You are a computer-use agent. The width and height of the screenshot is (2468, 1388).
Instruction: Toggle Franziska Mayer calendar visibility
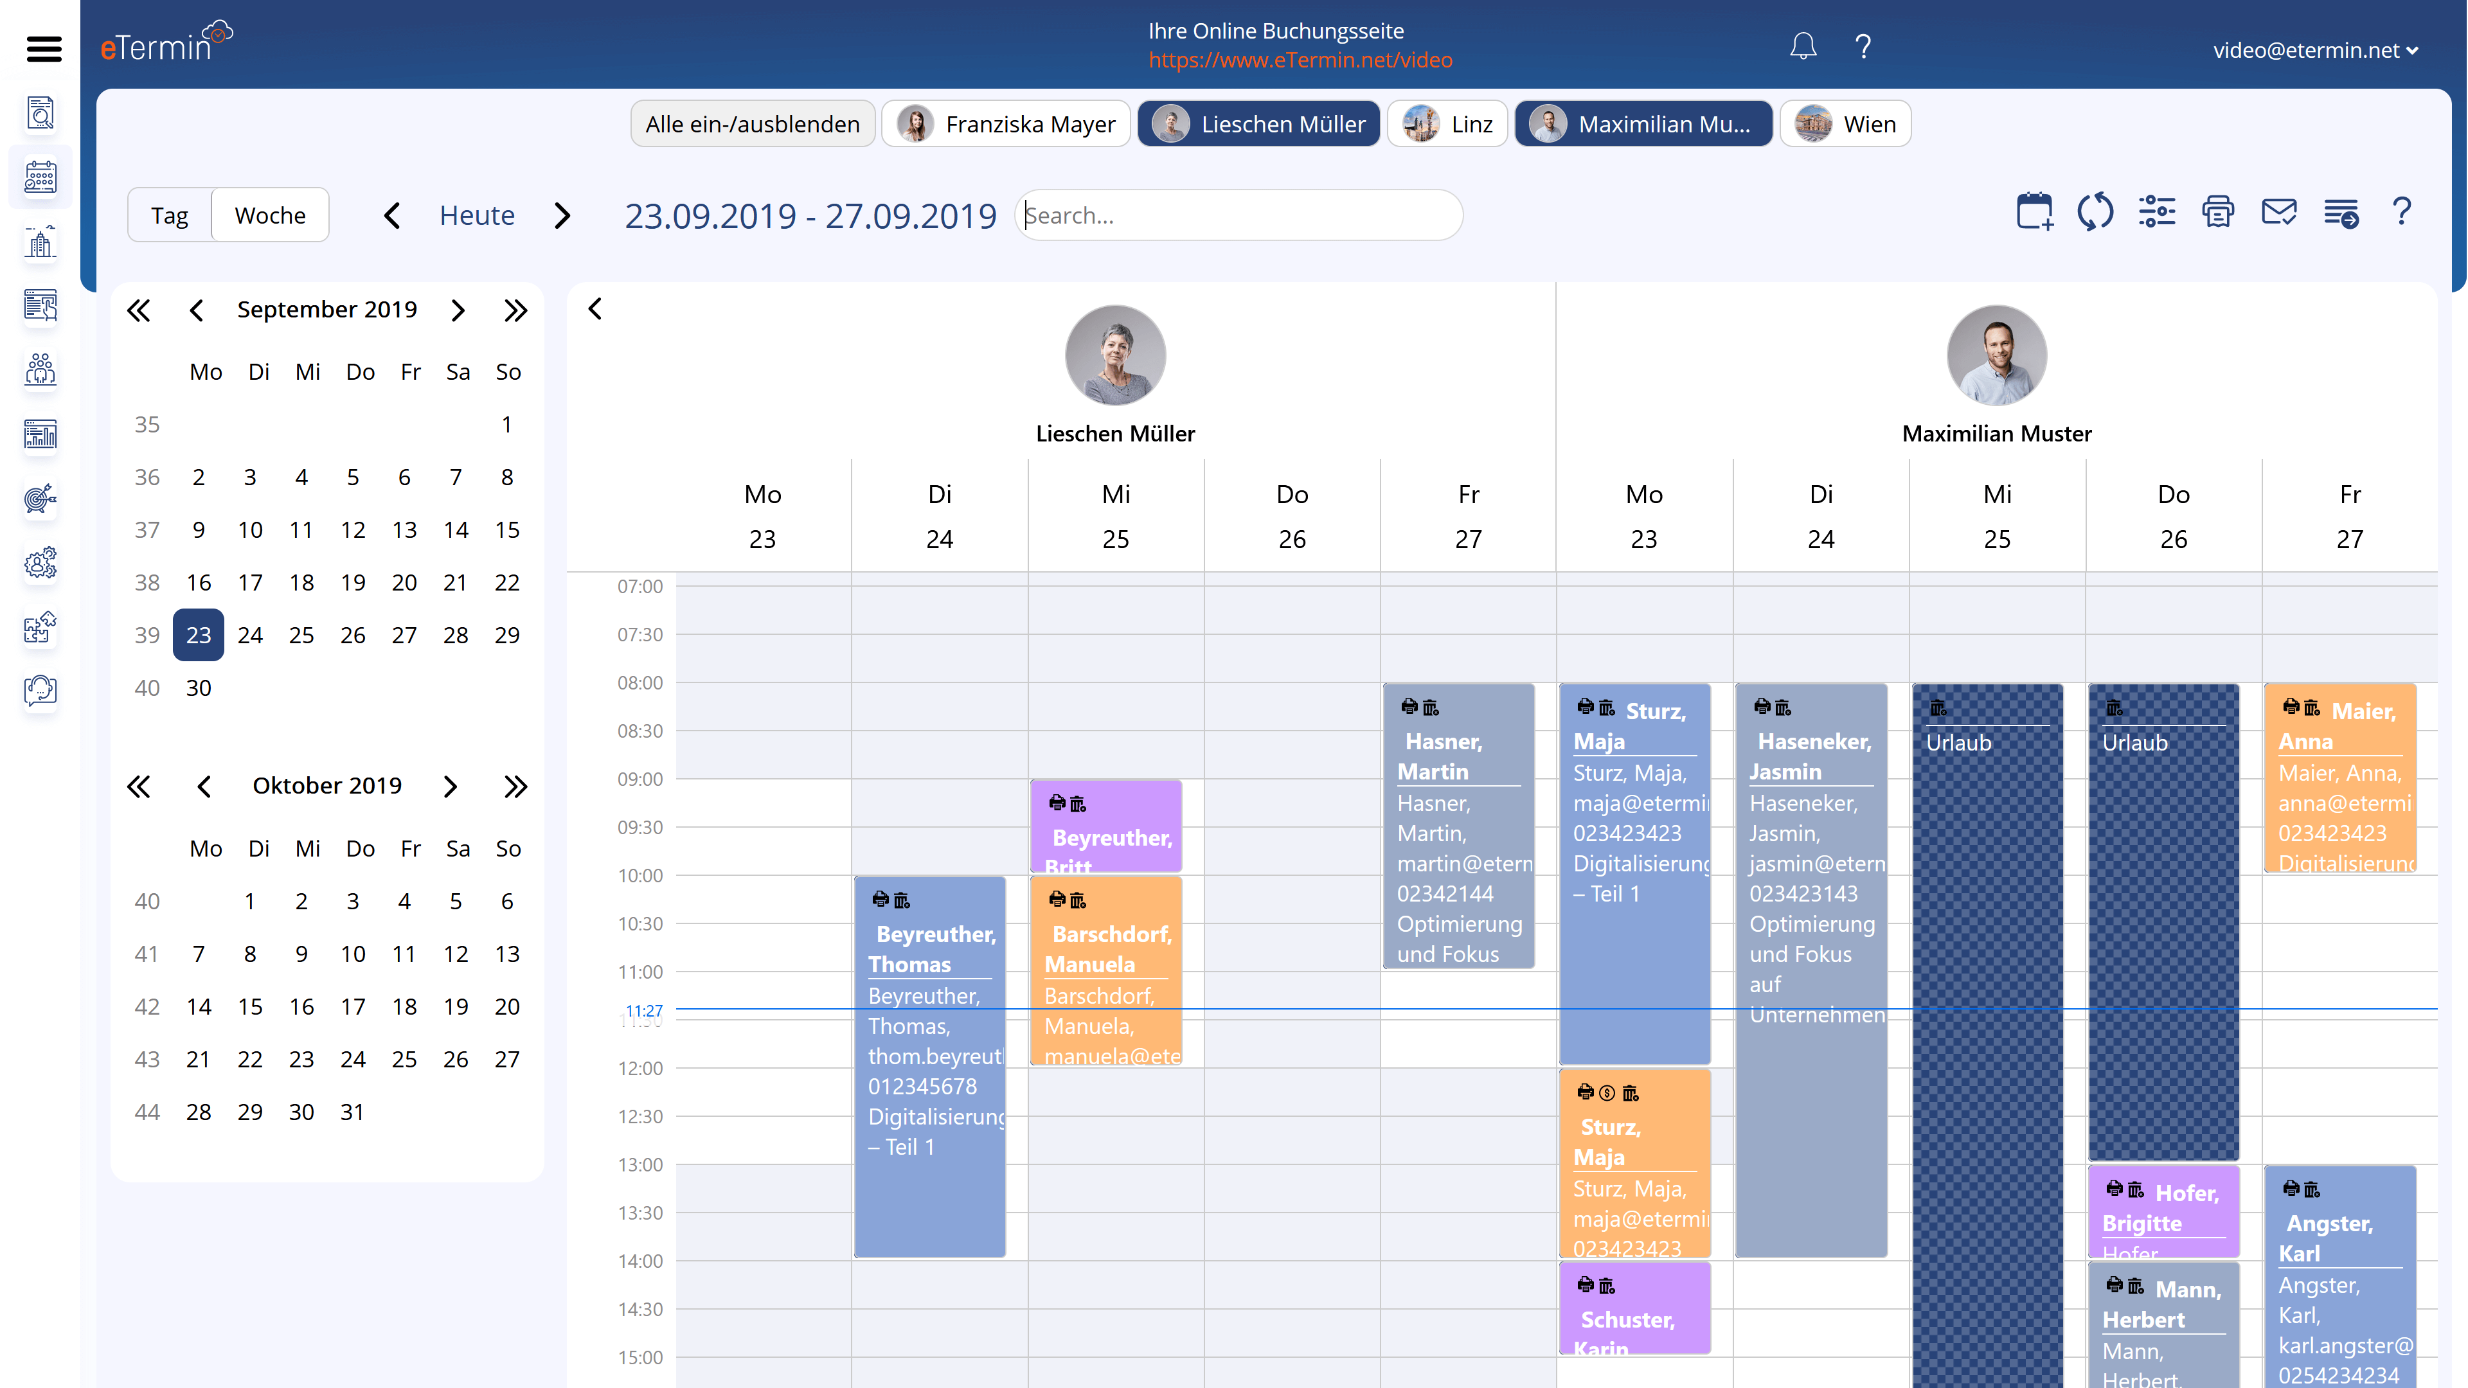[x=1006, y=125]
